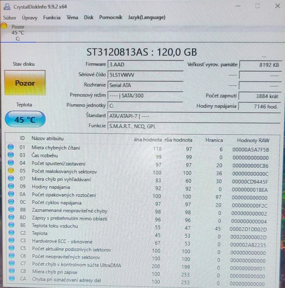Click the Názov atribútu column header
The image size is (285, 288).
tap(47, 138)
